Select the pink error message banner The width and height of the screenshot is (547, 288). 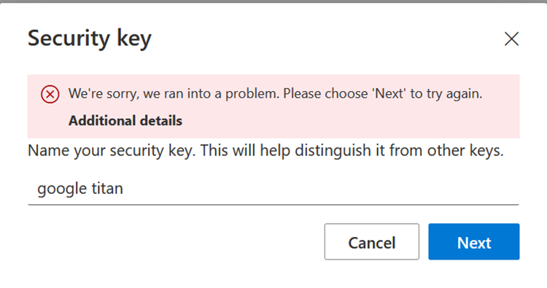click(x=273, y=106)
